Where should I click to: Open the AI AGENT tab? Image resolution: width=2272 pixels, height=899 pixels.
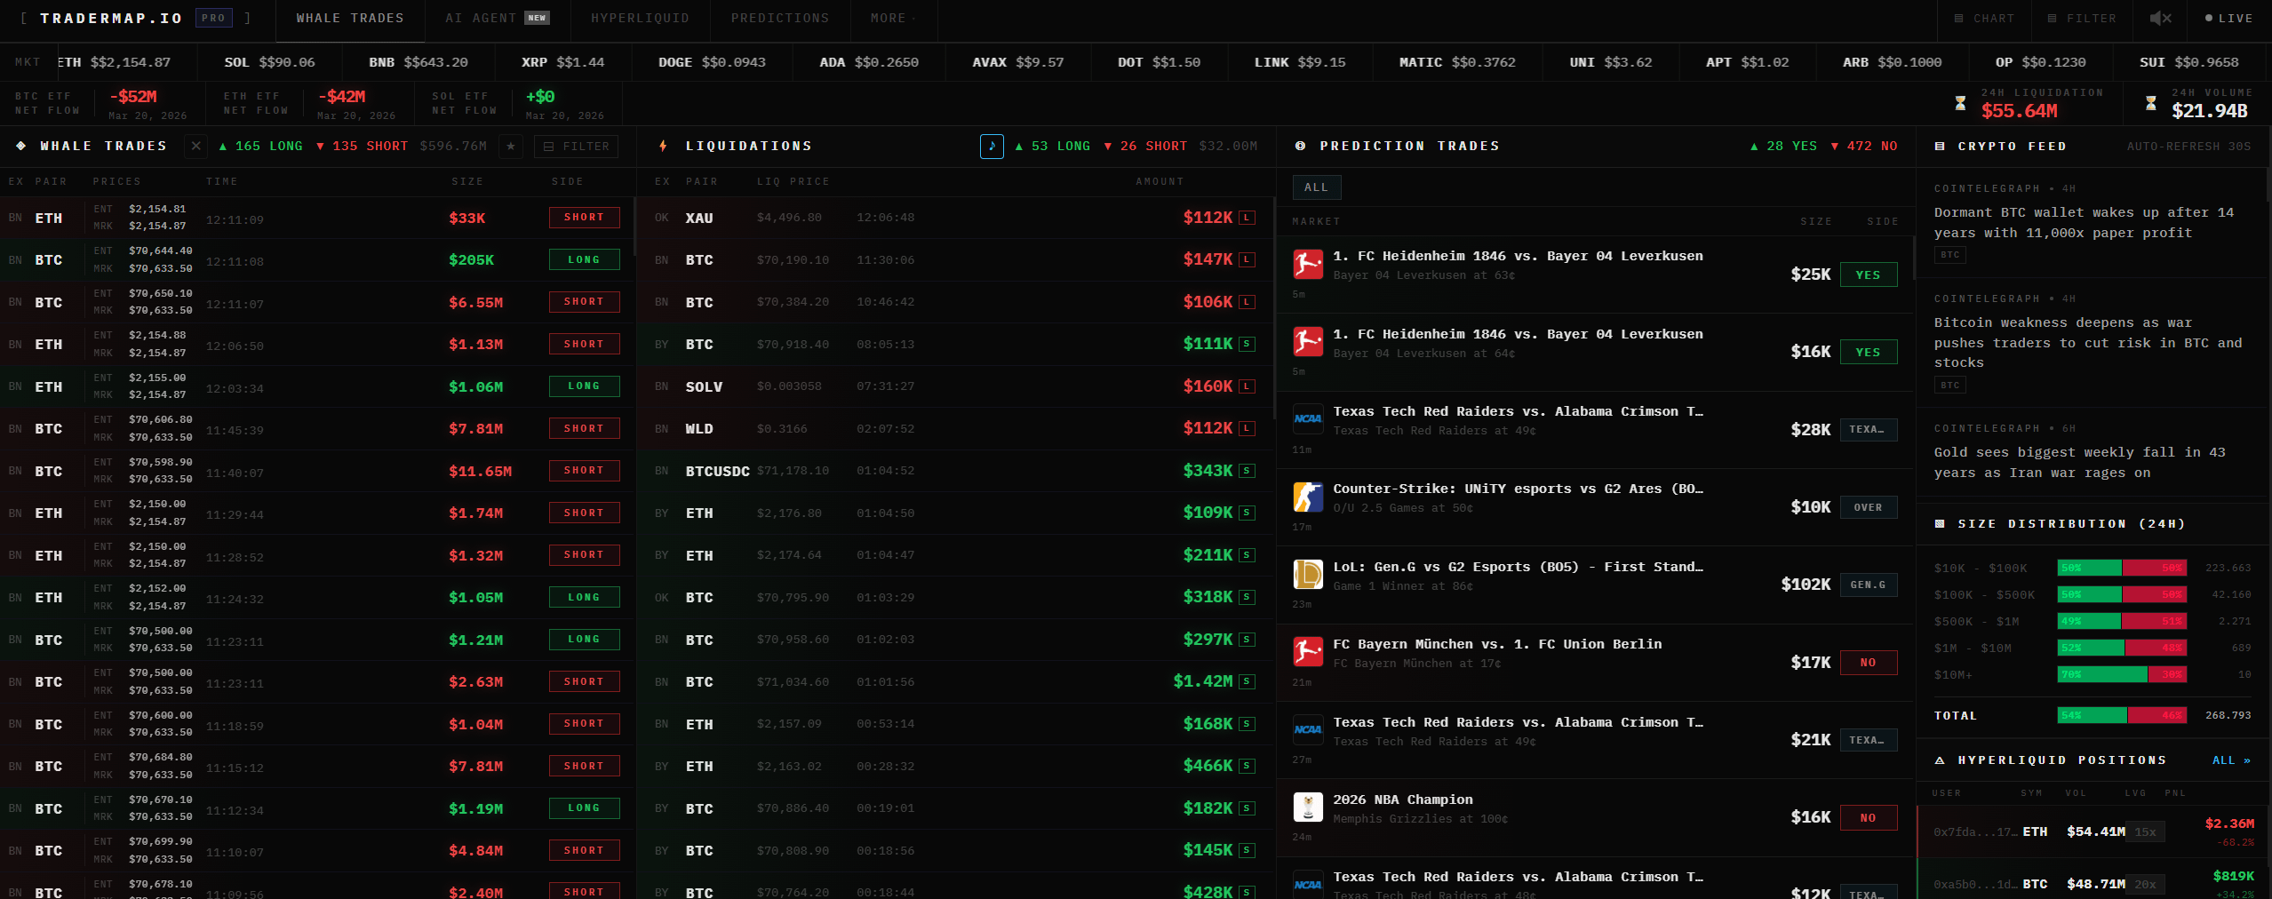tap(497, 18)
